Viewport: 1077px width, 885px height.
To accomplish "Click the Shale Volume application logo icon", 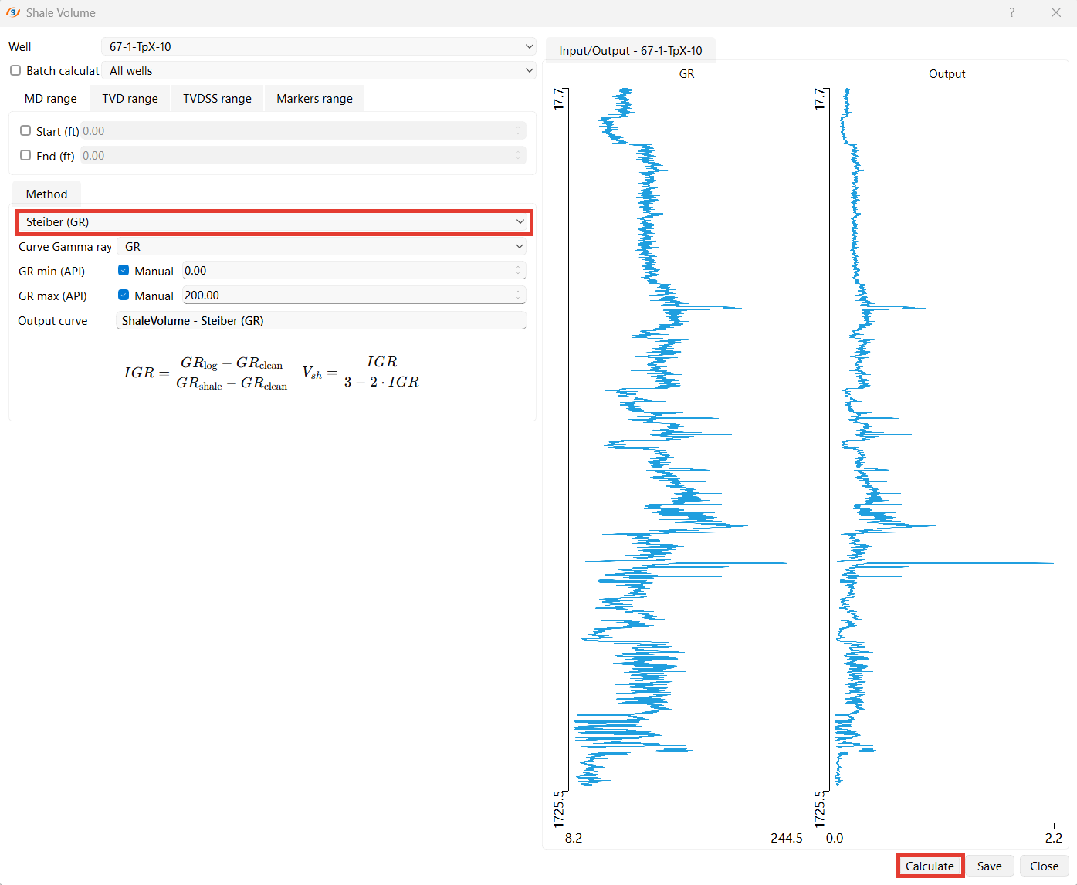I will click(x=12, y=12).
